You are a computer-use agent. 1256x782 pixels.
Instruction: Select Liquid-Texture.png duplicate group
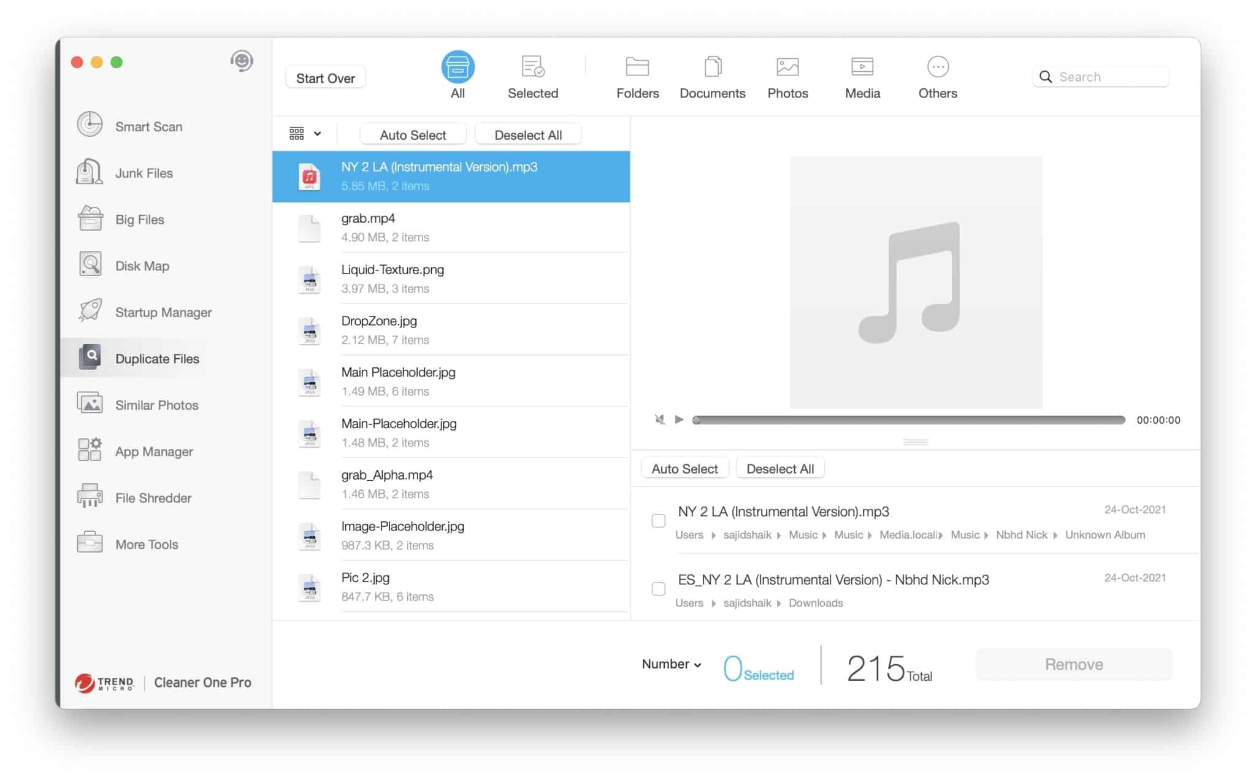[451, 279]
